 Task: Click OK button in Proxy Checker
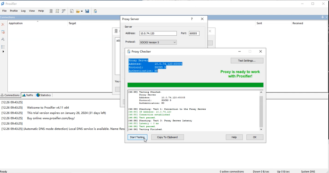(255, 137)
